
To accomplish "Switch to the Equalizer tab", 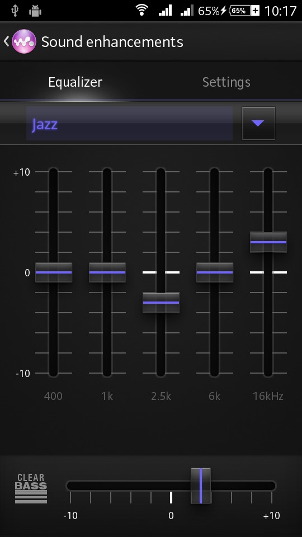I will [x=75, y=82].
